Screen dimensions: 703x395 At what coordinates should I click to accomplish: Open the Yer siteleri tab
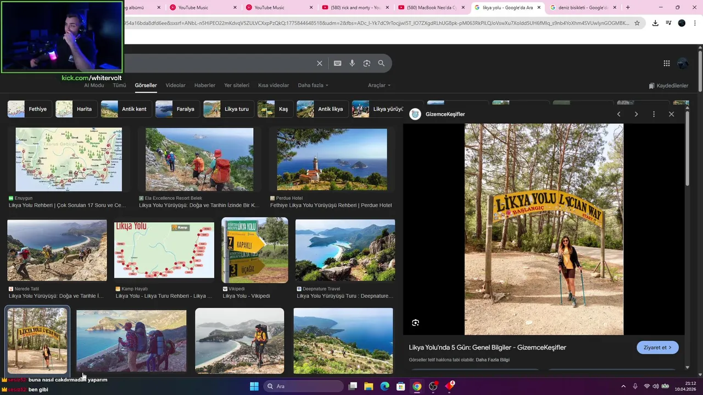pyautogui.click(x=237, y=86)
